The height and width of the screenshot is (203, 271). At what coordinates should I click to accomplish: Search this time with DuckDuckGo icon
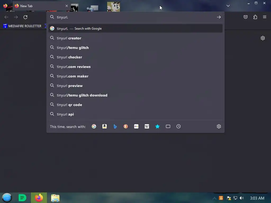(x=126, y=126)
